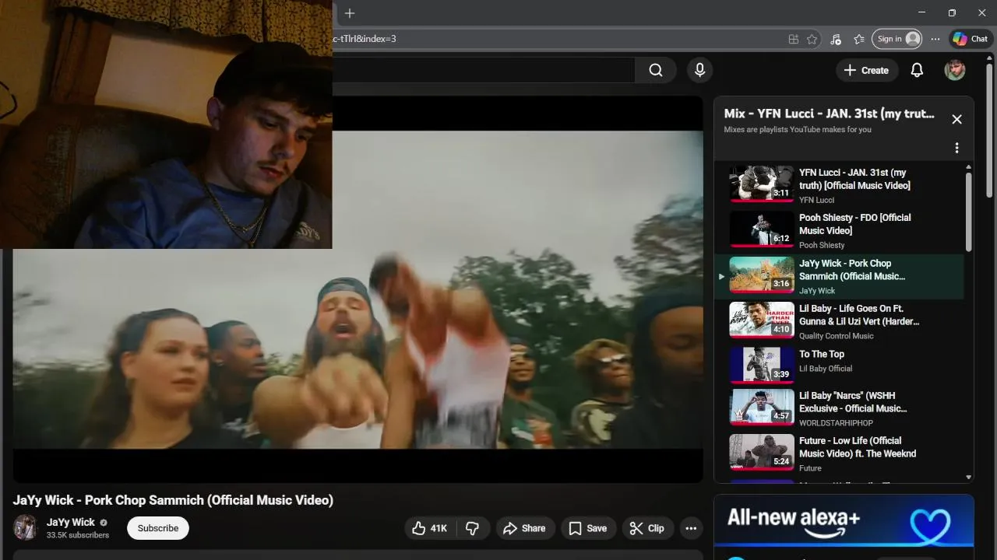The image size is (997, 560).
Task: Restore down the browser window
Action: pyautogui.click(x=952, y=13)
